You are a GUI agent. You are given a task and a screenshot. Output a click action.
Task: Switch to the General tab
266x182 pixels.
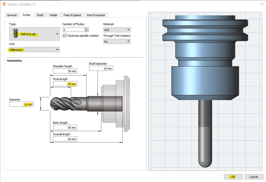pos(12,15)
